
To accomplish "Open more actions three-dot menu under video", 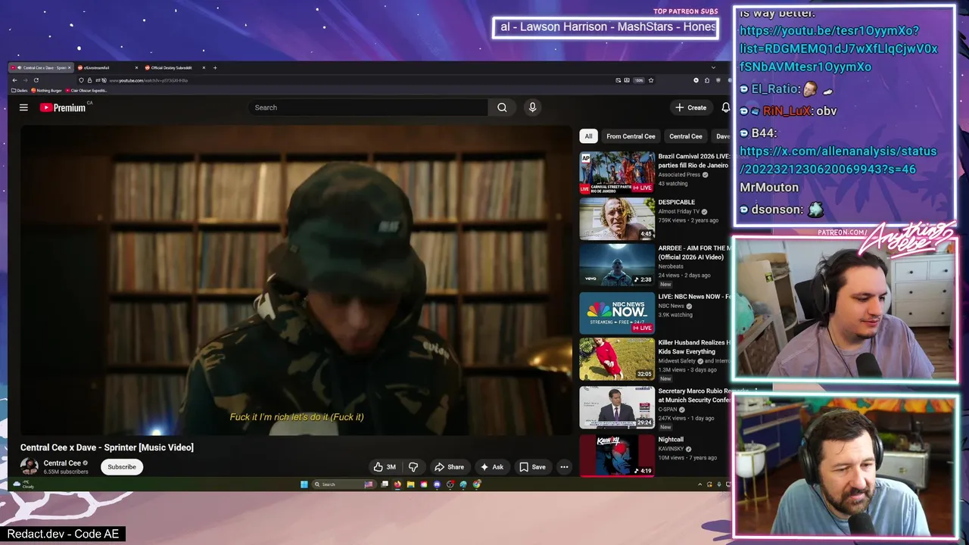I will pos(564,467).
